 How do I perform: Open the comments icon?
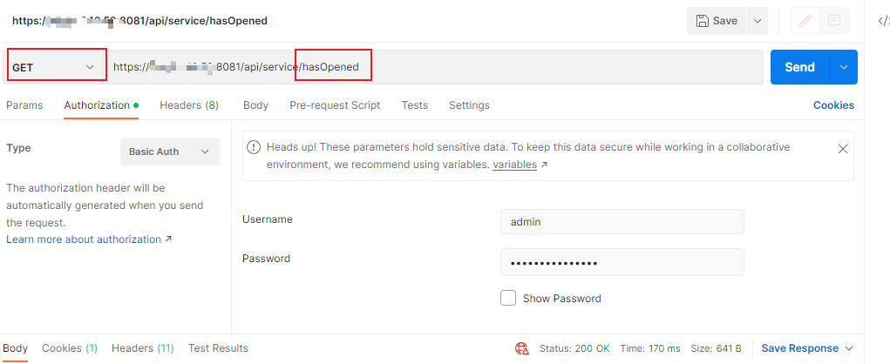(x=834, y=21)
